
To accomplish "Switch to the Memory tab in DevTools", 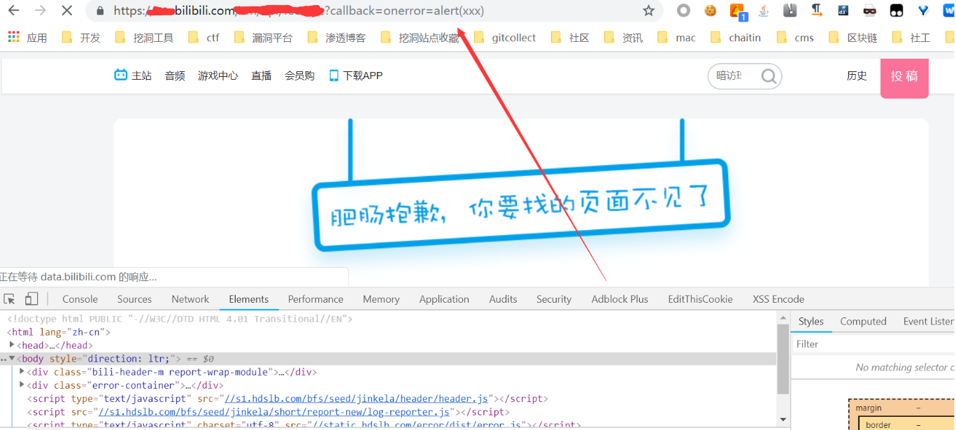I will pyautogui.click(x=381, y=299).
